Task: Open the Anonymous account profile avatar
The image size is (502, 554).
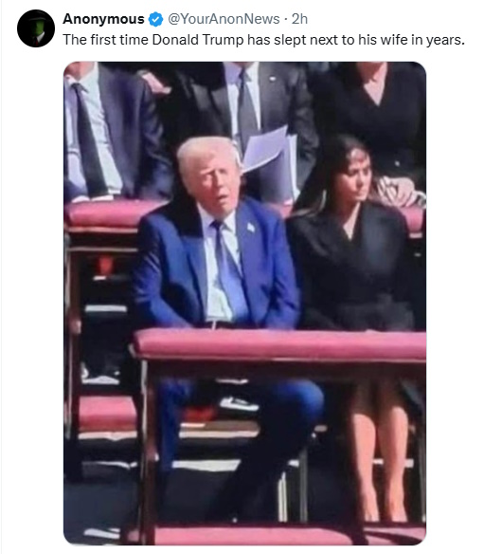Action: tap(36, 28)
